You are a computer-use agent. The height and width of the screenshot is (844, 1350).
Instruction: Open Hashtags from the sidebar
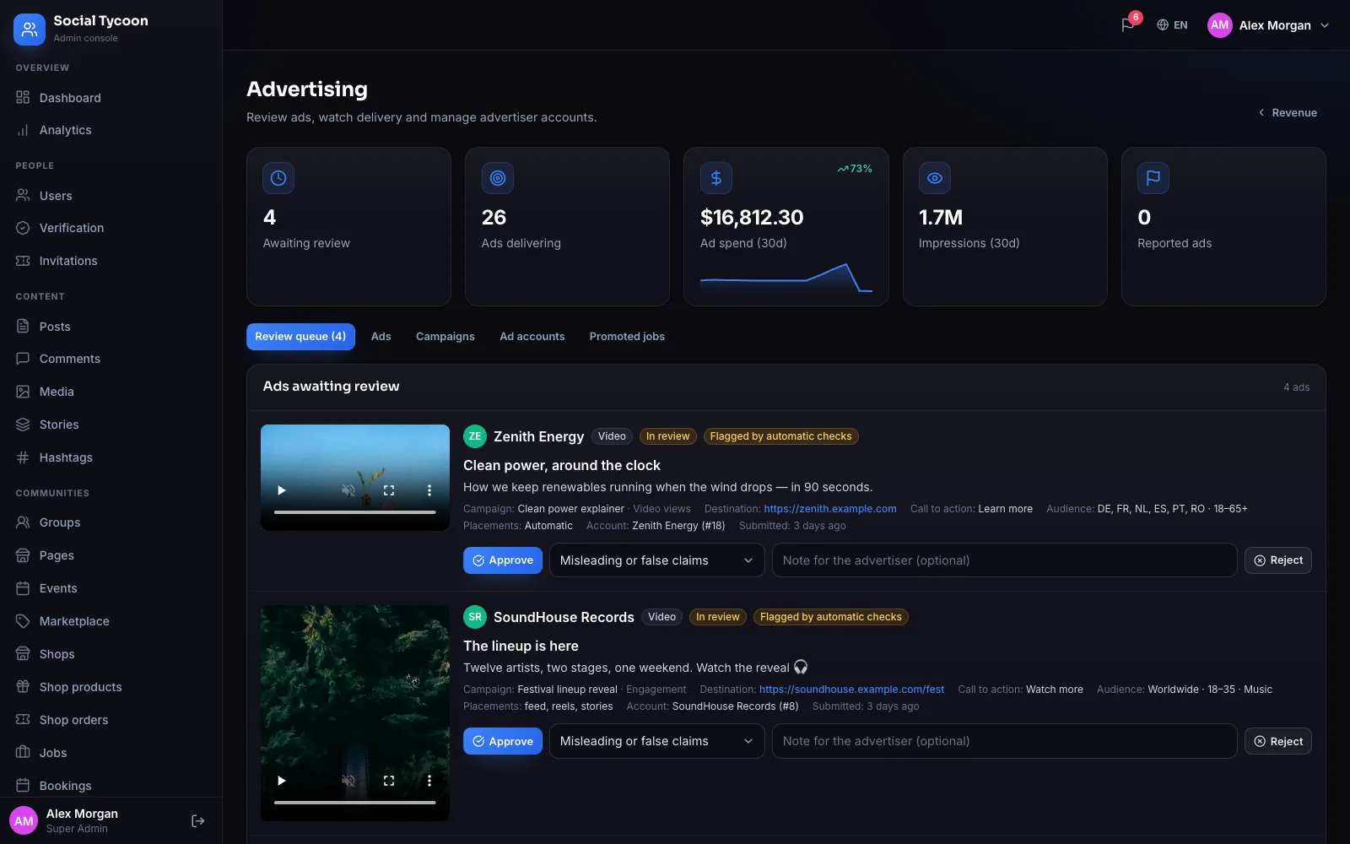point(111,457)
